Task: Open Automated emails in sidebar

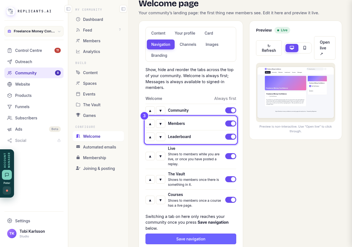Action: click(98, 147)
